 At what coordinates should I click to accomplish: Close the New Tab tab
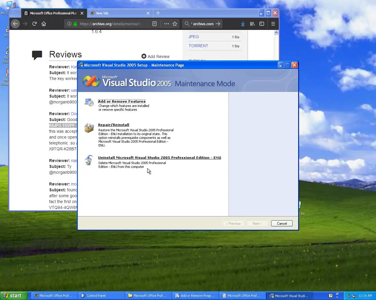tap(148, 13)
